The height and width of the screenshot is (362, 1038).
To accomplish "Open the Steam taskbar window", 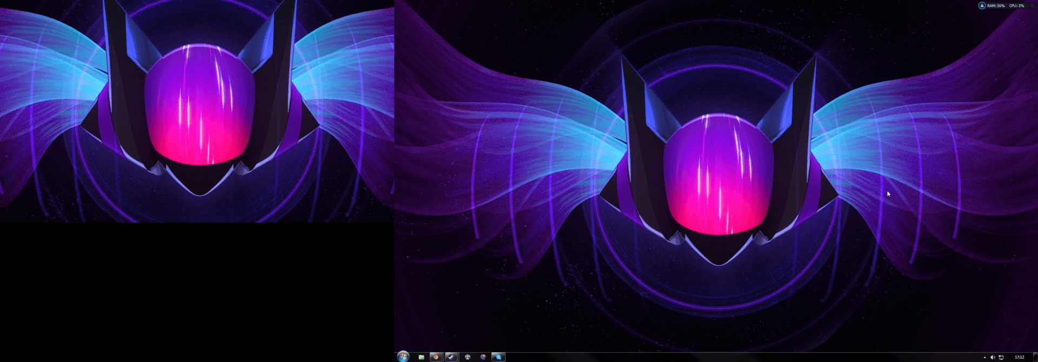I will pyautogui.click(x=451, y=357).
